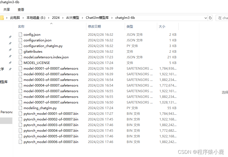Click the date 2024/2/26 16:50
The height and width of the screenshot is (157, 228).
(x=101, y=102)
